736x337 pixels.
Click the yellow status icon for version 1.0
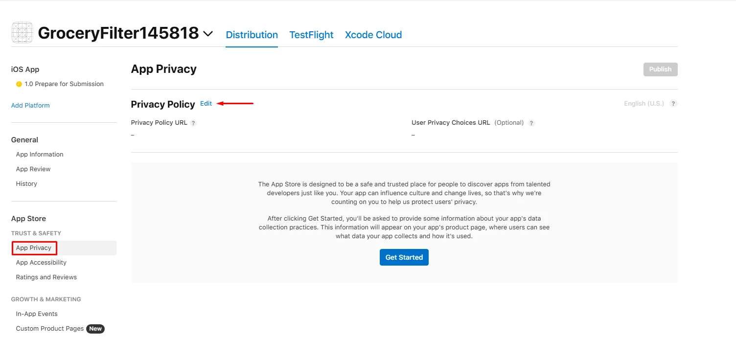tap(19, 84)
